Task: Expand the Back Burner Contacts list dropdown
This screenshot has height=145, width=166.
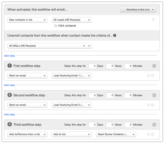Action: [116, 134]
